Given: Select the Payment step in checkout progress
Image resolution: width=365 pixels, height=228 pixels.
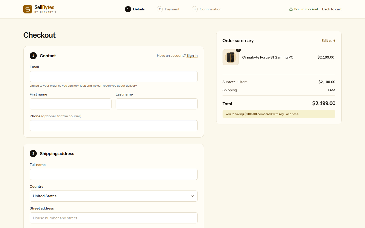Looking at the screenshot, I should click(168, 9).
